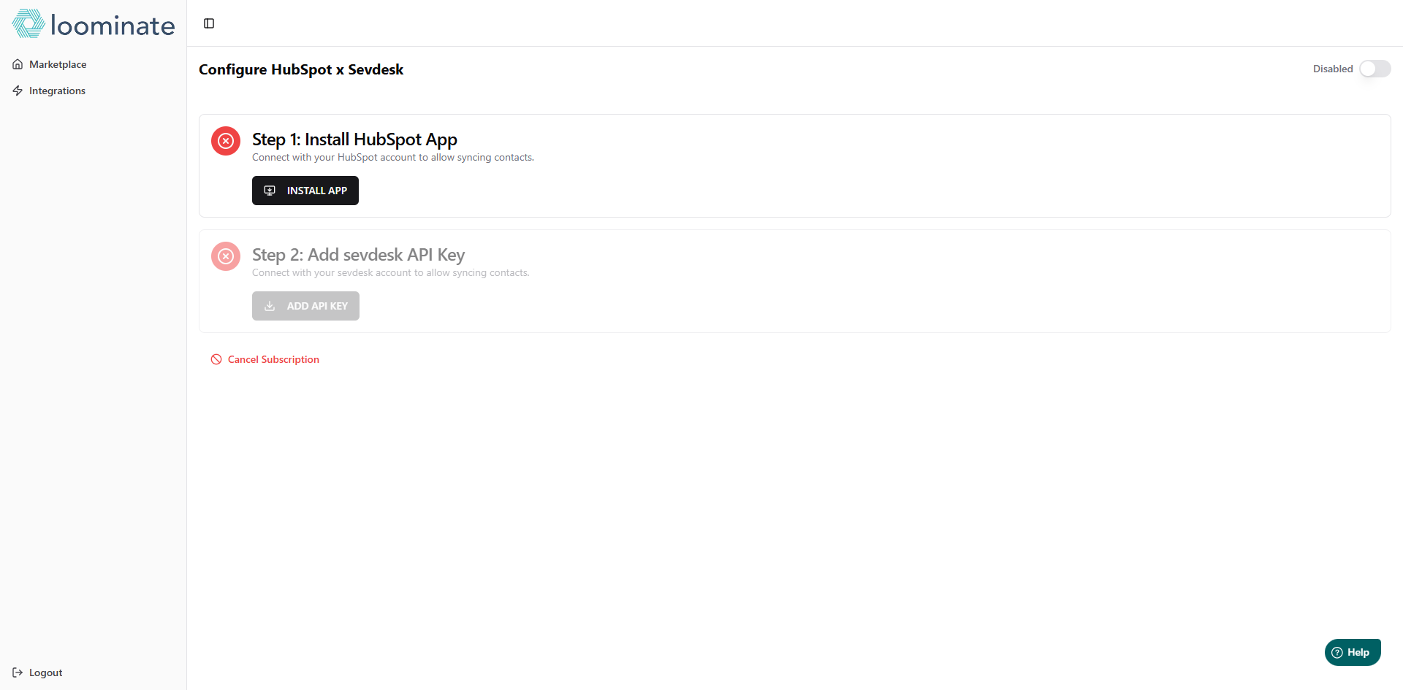Click the Cancel Subscription prohibition icon
The height and width of the screenshot is (690, 1403).
click(216, 359)
